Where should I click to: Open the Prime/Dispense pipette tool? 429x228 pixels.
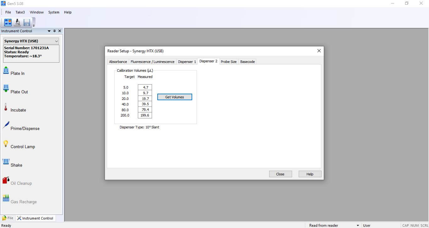[x=6, y=125]
